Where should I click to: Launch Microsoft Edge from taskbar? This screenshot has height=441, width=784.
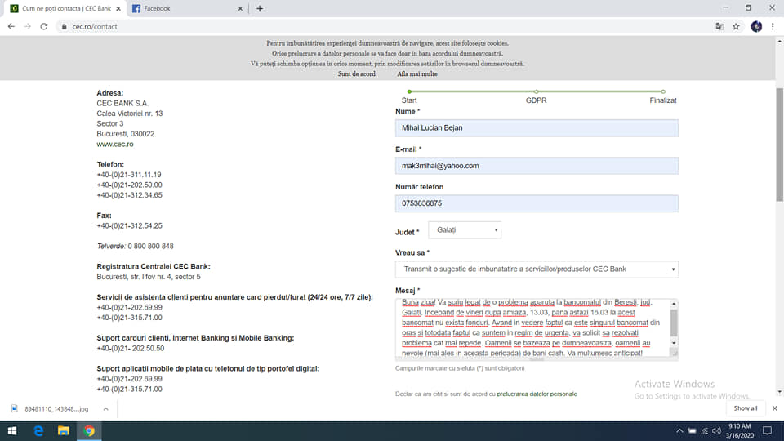click(38, 431)
